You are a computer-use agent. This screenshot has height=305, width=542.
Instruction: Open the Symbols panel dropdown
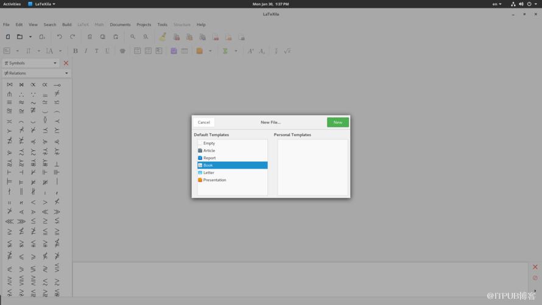click(x=30, y=63)
